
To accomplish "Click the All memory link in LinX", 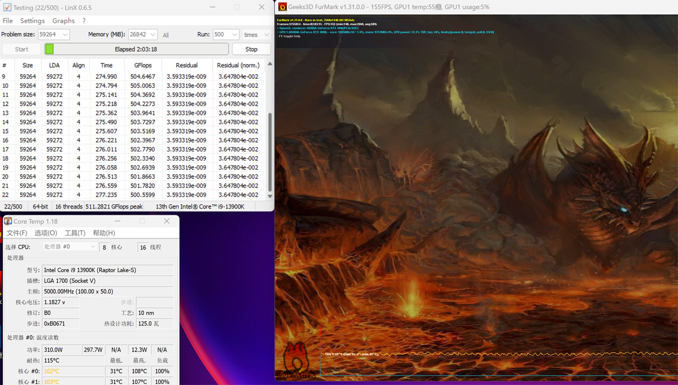I will (166, 35).
